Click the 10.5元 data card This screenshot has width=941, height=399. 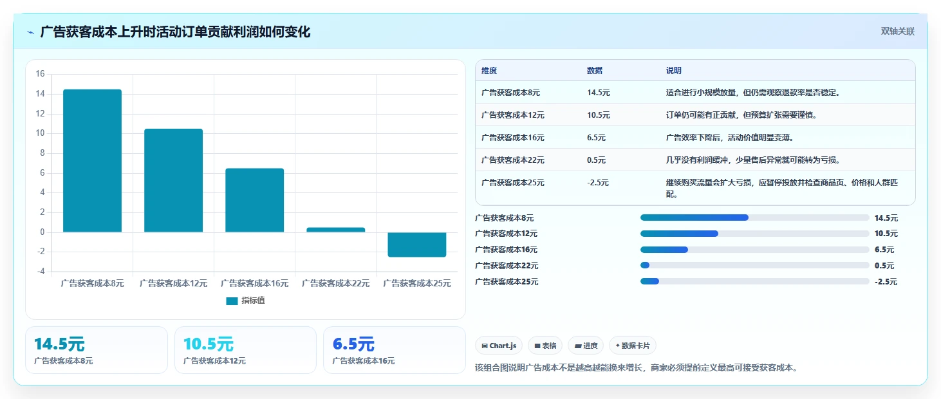245,349
